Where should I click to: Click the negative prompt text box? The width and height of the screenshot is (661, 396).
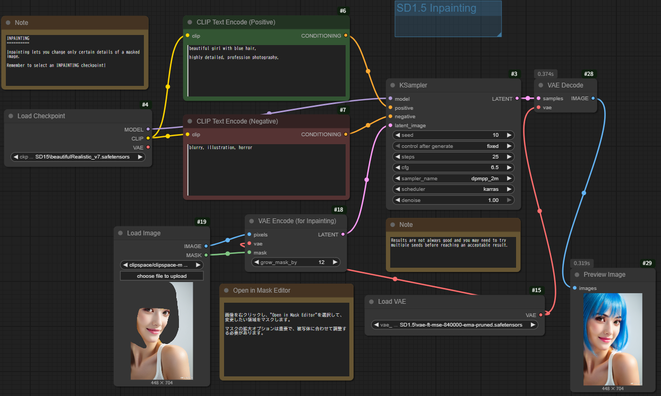pyautogui.click(x=267, y=170)
